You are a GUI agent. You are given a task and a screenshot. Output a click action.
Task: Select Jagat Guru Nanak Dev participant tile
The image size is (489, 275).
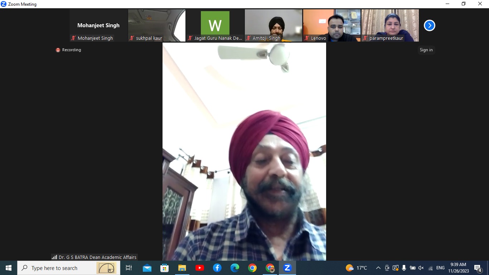tap(215, 25)
